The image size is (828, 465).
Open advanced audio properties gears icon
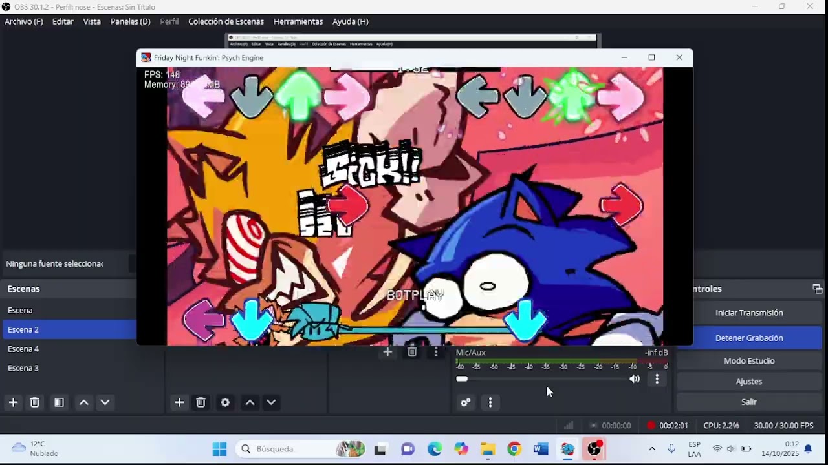click(465, 402)
